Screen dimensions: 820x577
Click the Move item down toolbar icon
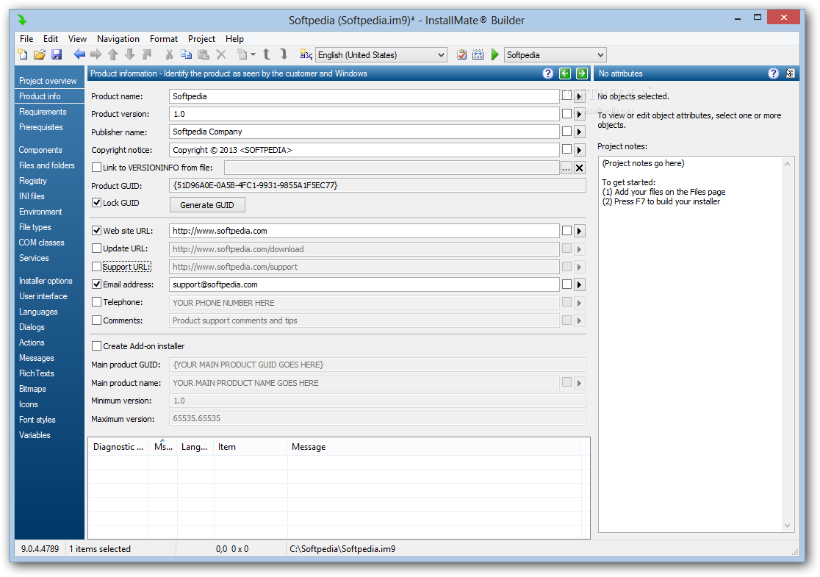click(284, 54)
